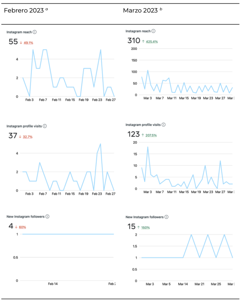Click the reach total '55'
Screen dimensions: 241x302
pyautogui.click(x=13, y=42)
